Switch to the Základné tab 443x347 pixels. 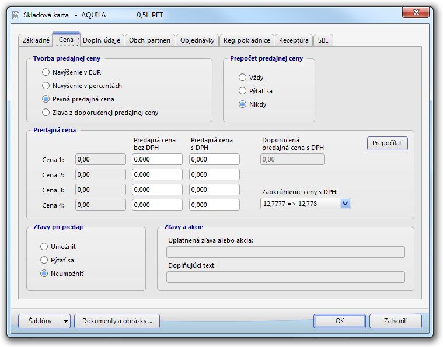[x=36, y=40]
